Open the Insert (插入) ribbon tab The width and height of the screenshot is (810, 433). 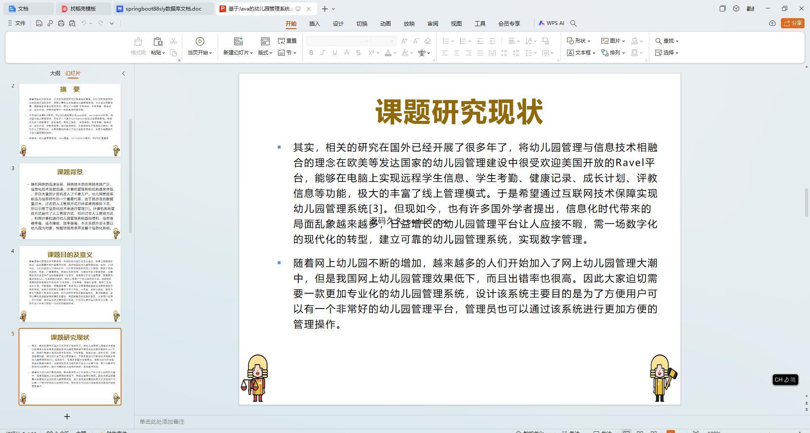(315, 24)
